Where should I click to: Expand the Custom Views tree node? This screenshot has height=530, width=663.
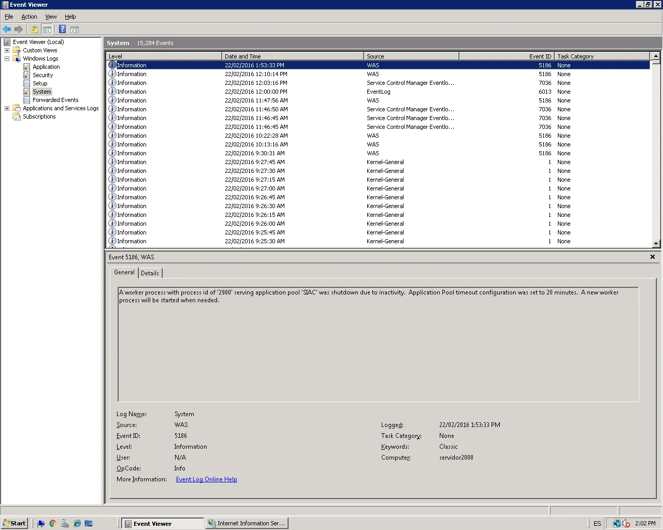pyautogui.click(x=7, y=50)
